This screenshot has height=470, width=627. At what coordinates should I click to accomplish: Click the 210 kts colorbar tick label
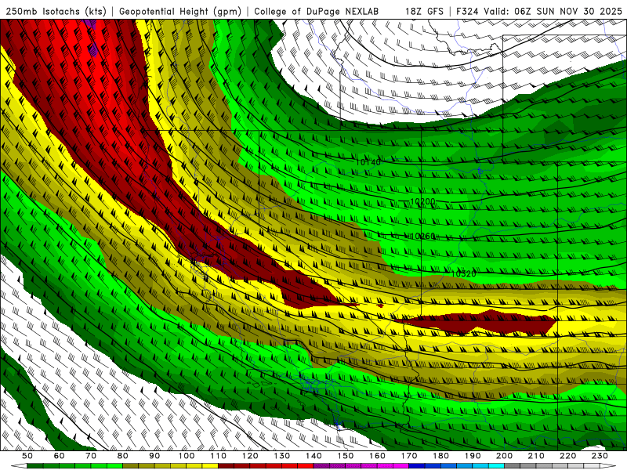pyautogui.click(x=536, y=456)
